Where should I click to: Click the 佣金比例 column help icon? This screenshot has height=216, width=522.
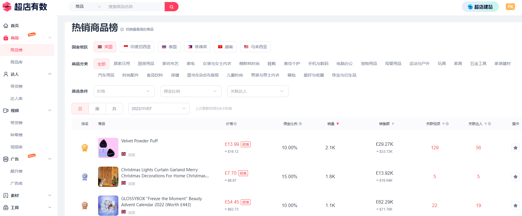(300, 124)
